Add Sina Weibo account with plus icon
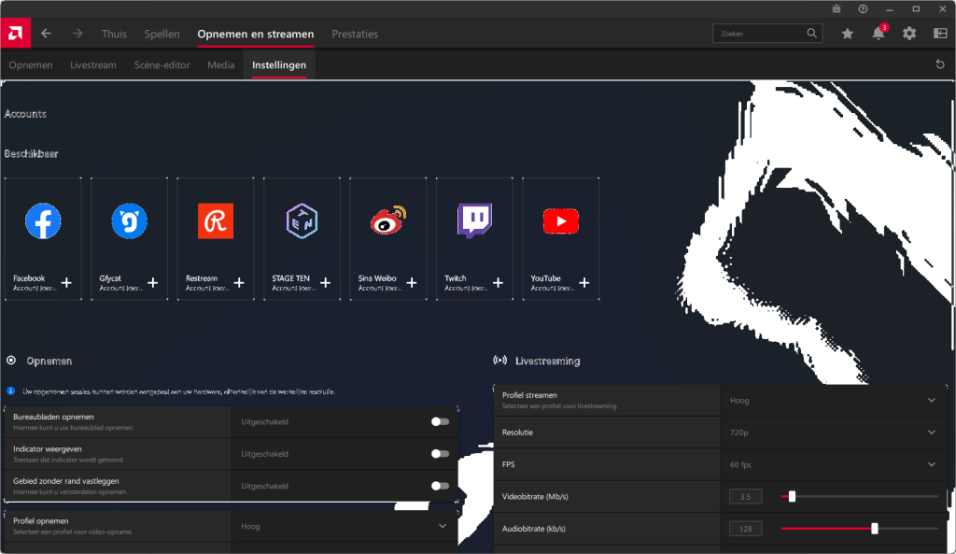Viewport: 956px width, 554px height. 412,282
